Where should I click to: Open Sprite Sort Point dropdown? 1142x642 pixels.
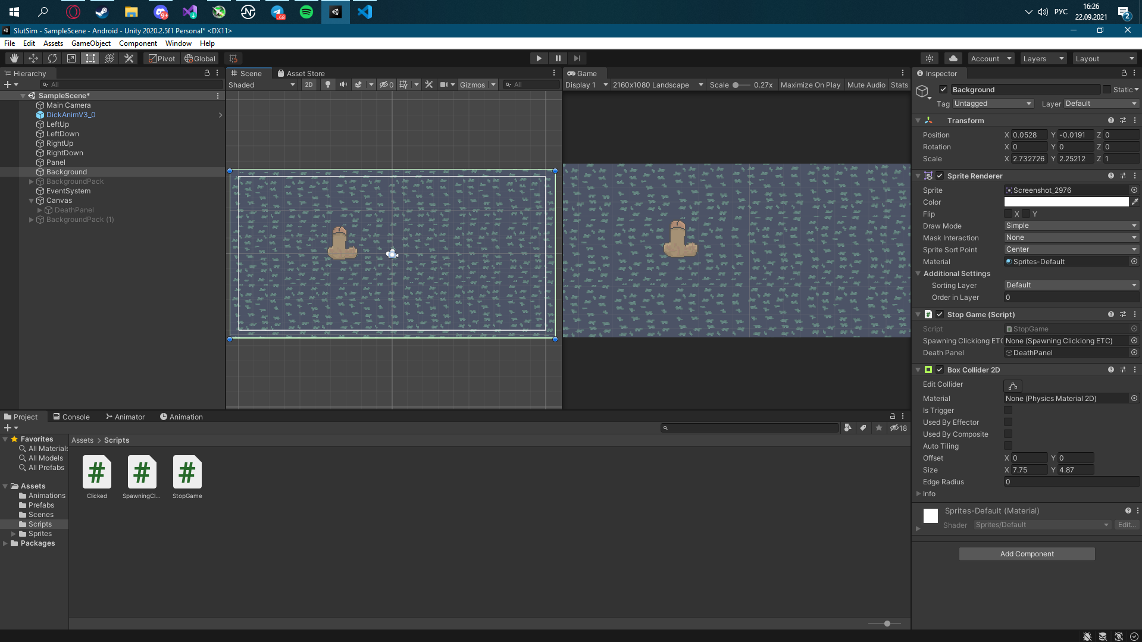[1071, 249]
